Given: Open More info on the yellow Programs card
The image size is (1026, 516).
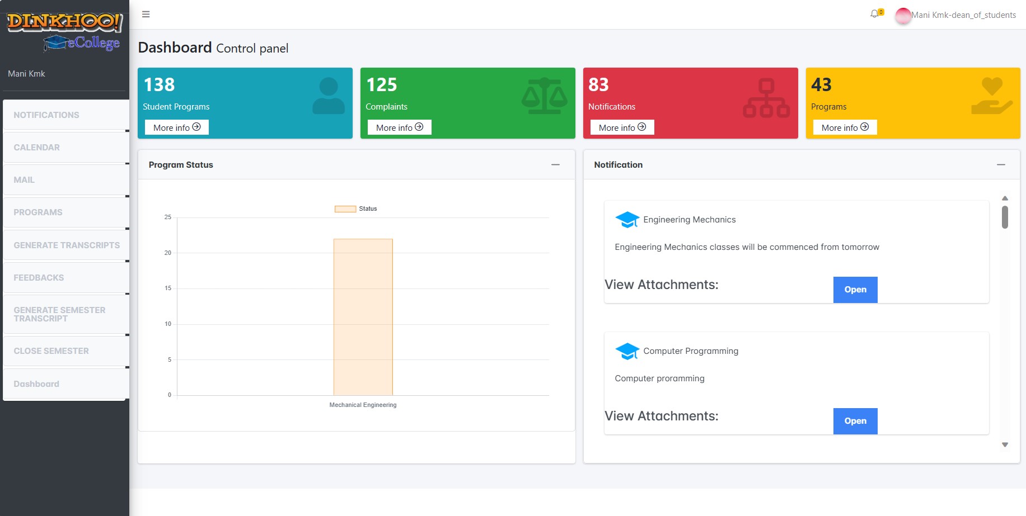Looking at the screenshot, I should click(845, 127).
